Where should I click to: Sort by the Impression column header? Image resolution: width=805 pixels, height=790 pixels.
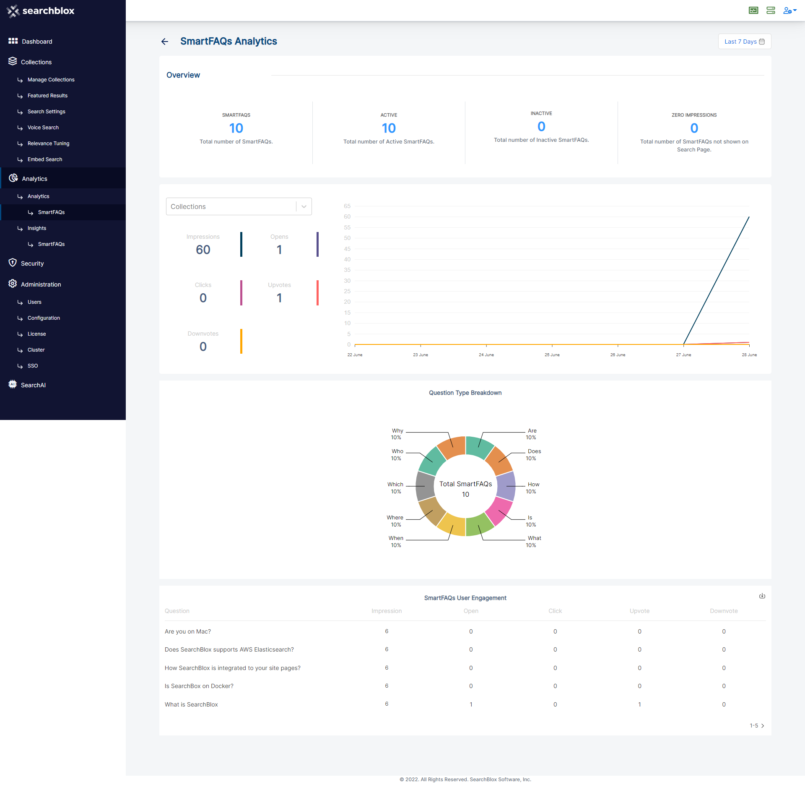[x=386, y=611]
